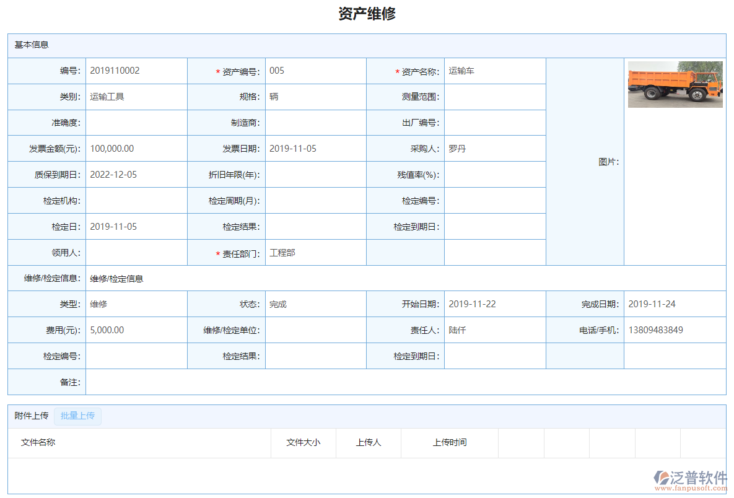Click the orange transport truck image thumbnail
The width and height of the screenshot is (734, 498).
click(675, 84)
